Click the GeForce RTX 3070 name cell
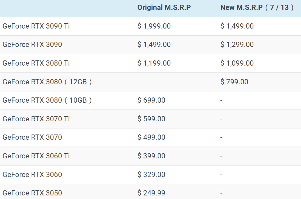 [x=32, y=137]
